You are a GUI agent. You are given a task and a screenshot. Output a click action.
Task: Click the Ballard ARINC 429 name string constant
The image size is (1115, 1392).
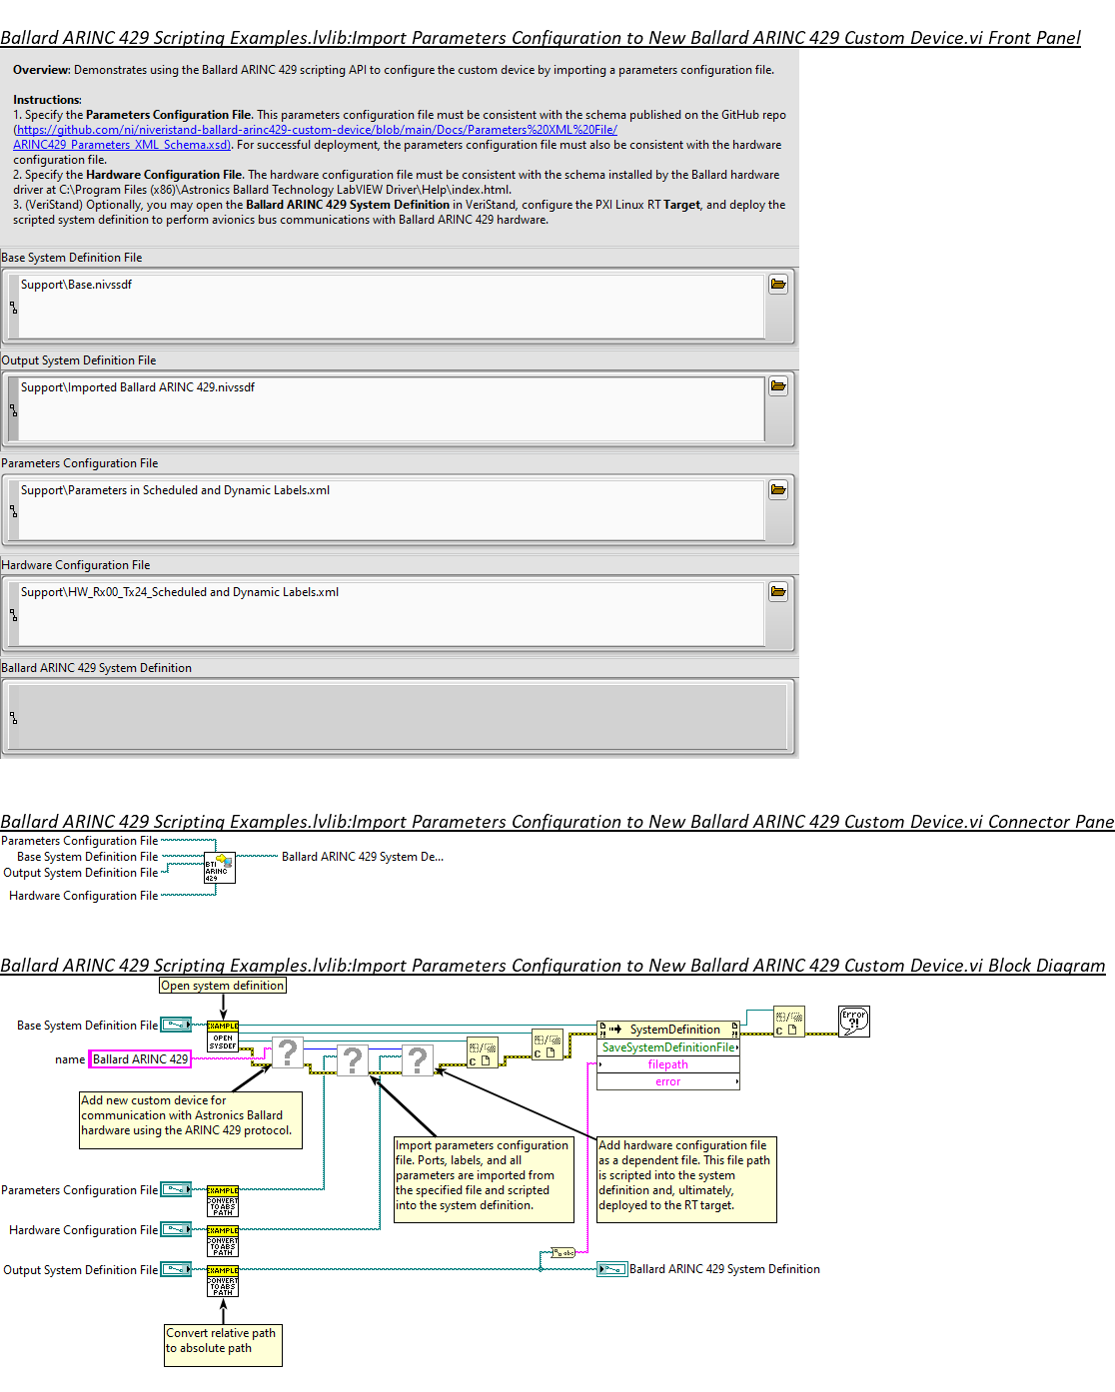[140, 1059]
